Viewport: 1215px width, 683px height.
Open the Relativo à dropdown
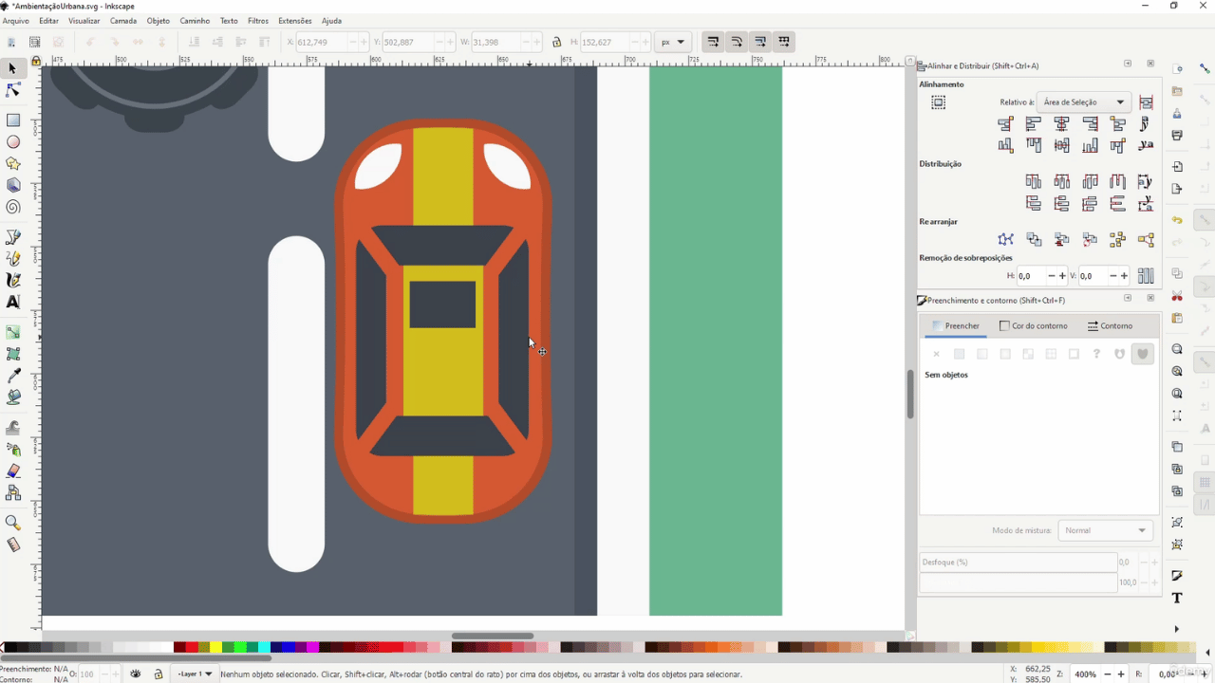(1083, 102)
